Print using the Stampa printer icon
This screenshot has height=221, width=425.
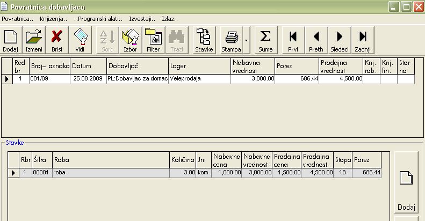point(232,40)
